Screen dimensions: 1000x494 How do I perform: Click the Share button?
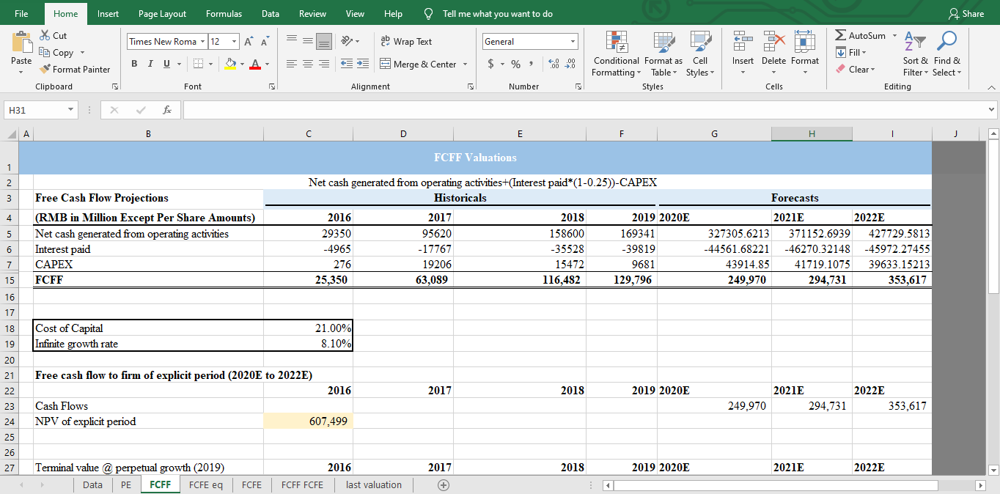pos(966,14)
